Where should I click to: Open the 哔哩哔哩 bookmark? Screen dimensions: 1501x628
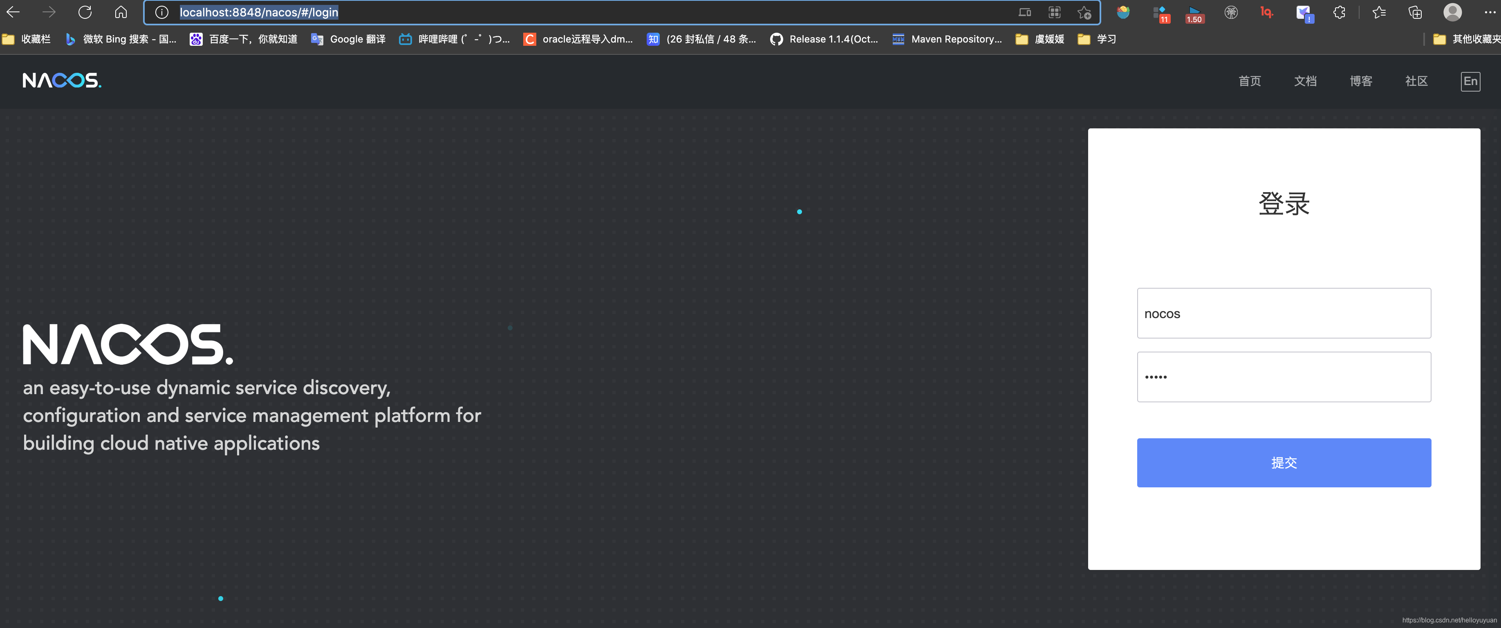coord(454,39)
